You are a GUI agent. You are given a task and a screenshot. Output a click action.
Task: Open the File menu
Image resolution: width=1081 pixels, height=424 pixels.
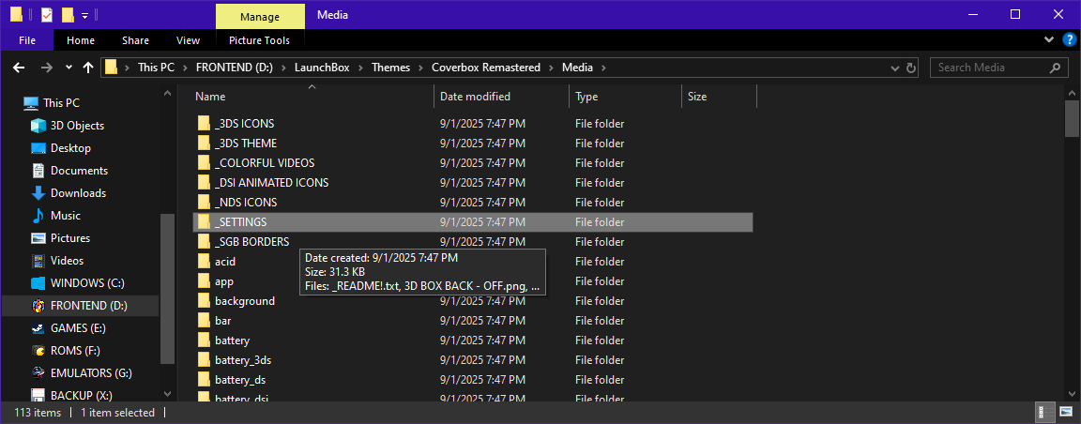point(27,40)
